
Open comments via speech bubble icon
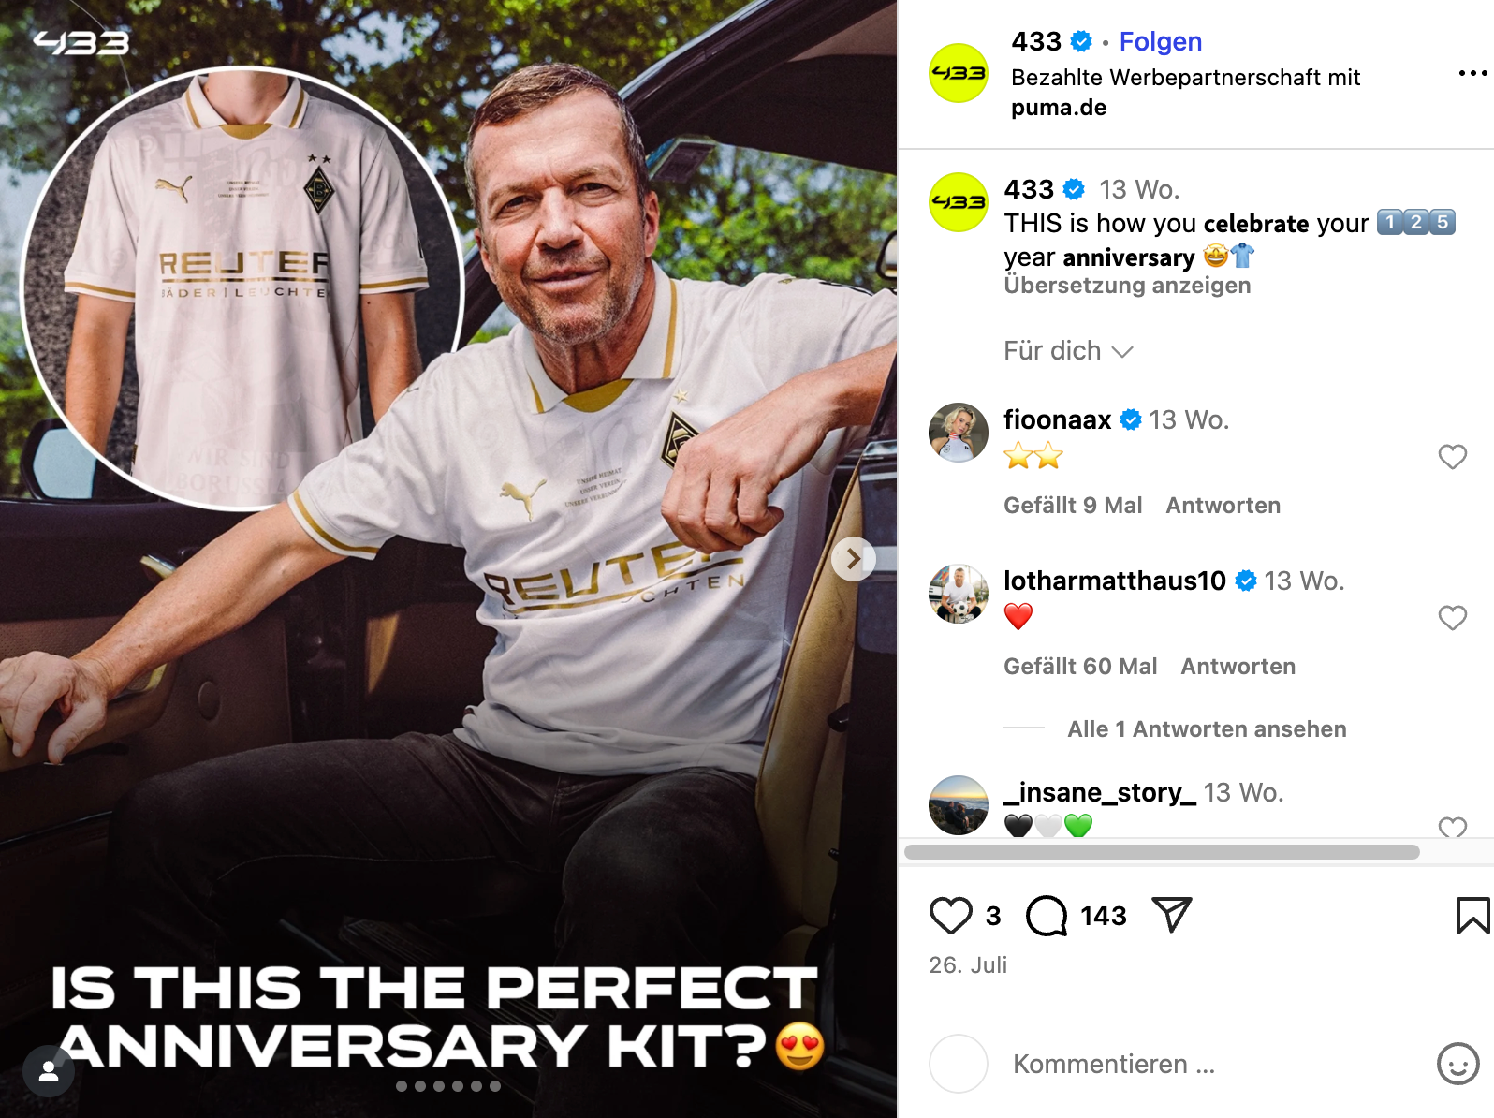1047,916
